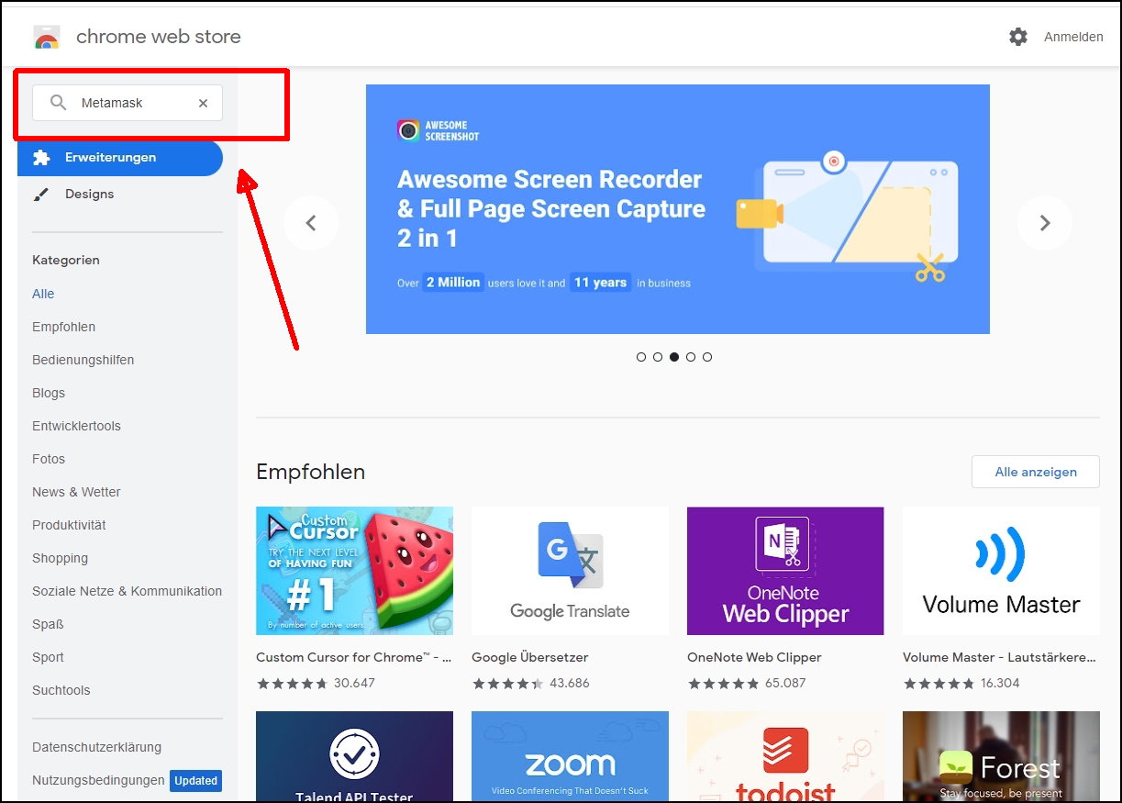Open Volume Master extension thumbnail
Viewport: 1122px width, 803px height.
pyautogui.click(x=1001, y=571)
